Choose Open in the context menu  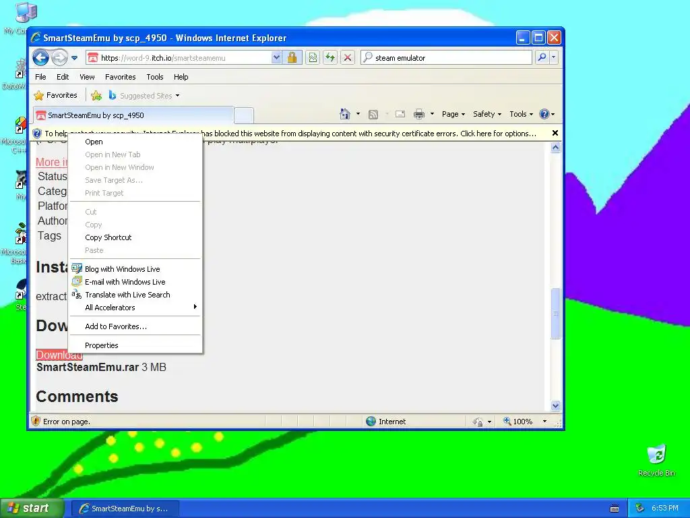click(x=135, y=142)
